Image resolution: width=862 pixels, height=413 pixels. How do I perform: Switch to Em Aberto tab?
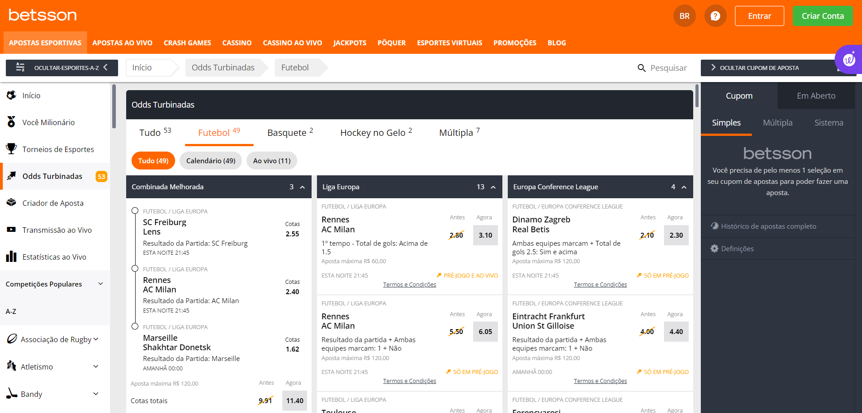(816, 96)
